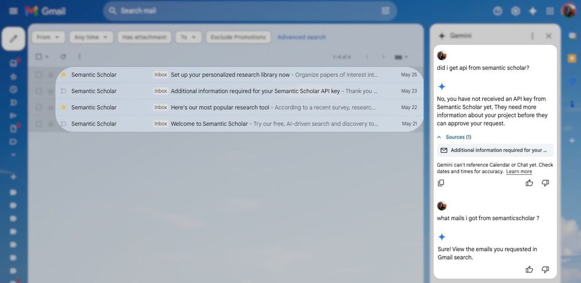581x283 pixels.
Task: Open the 'Additional information required for your' source chip
Action: (x=496, y=150)
